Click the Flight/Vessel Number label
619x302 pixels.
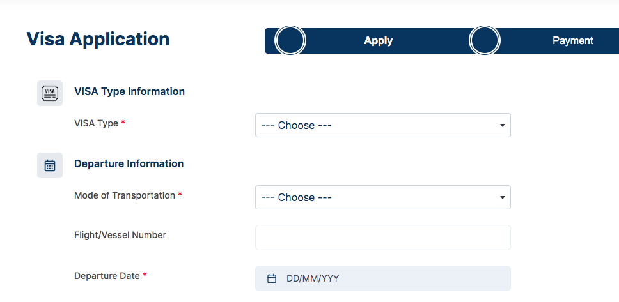(x=120, y=235)
